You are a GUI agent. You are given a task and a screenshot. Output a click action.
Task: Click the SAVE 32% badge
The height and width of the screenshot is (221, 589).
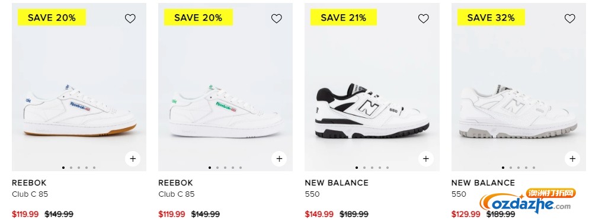pos(491,17)
